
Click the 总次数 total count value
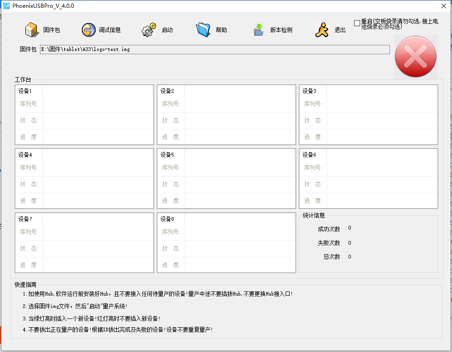[349, 257]
